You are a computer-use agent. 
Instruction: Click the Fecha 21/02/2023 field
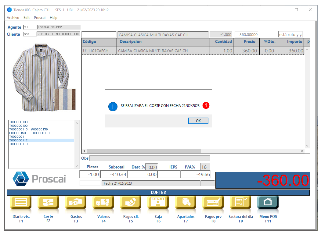pyautogui.click(x=151, y=183)
